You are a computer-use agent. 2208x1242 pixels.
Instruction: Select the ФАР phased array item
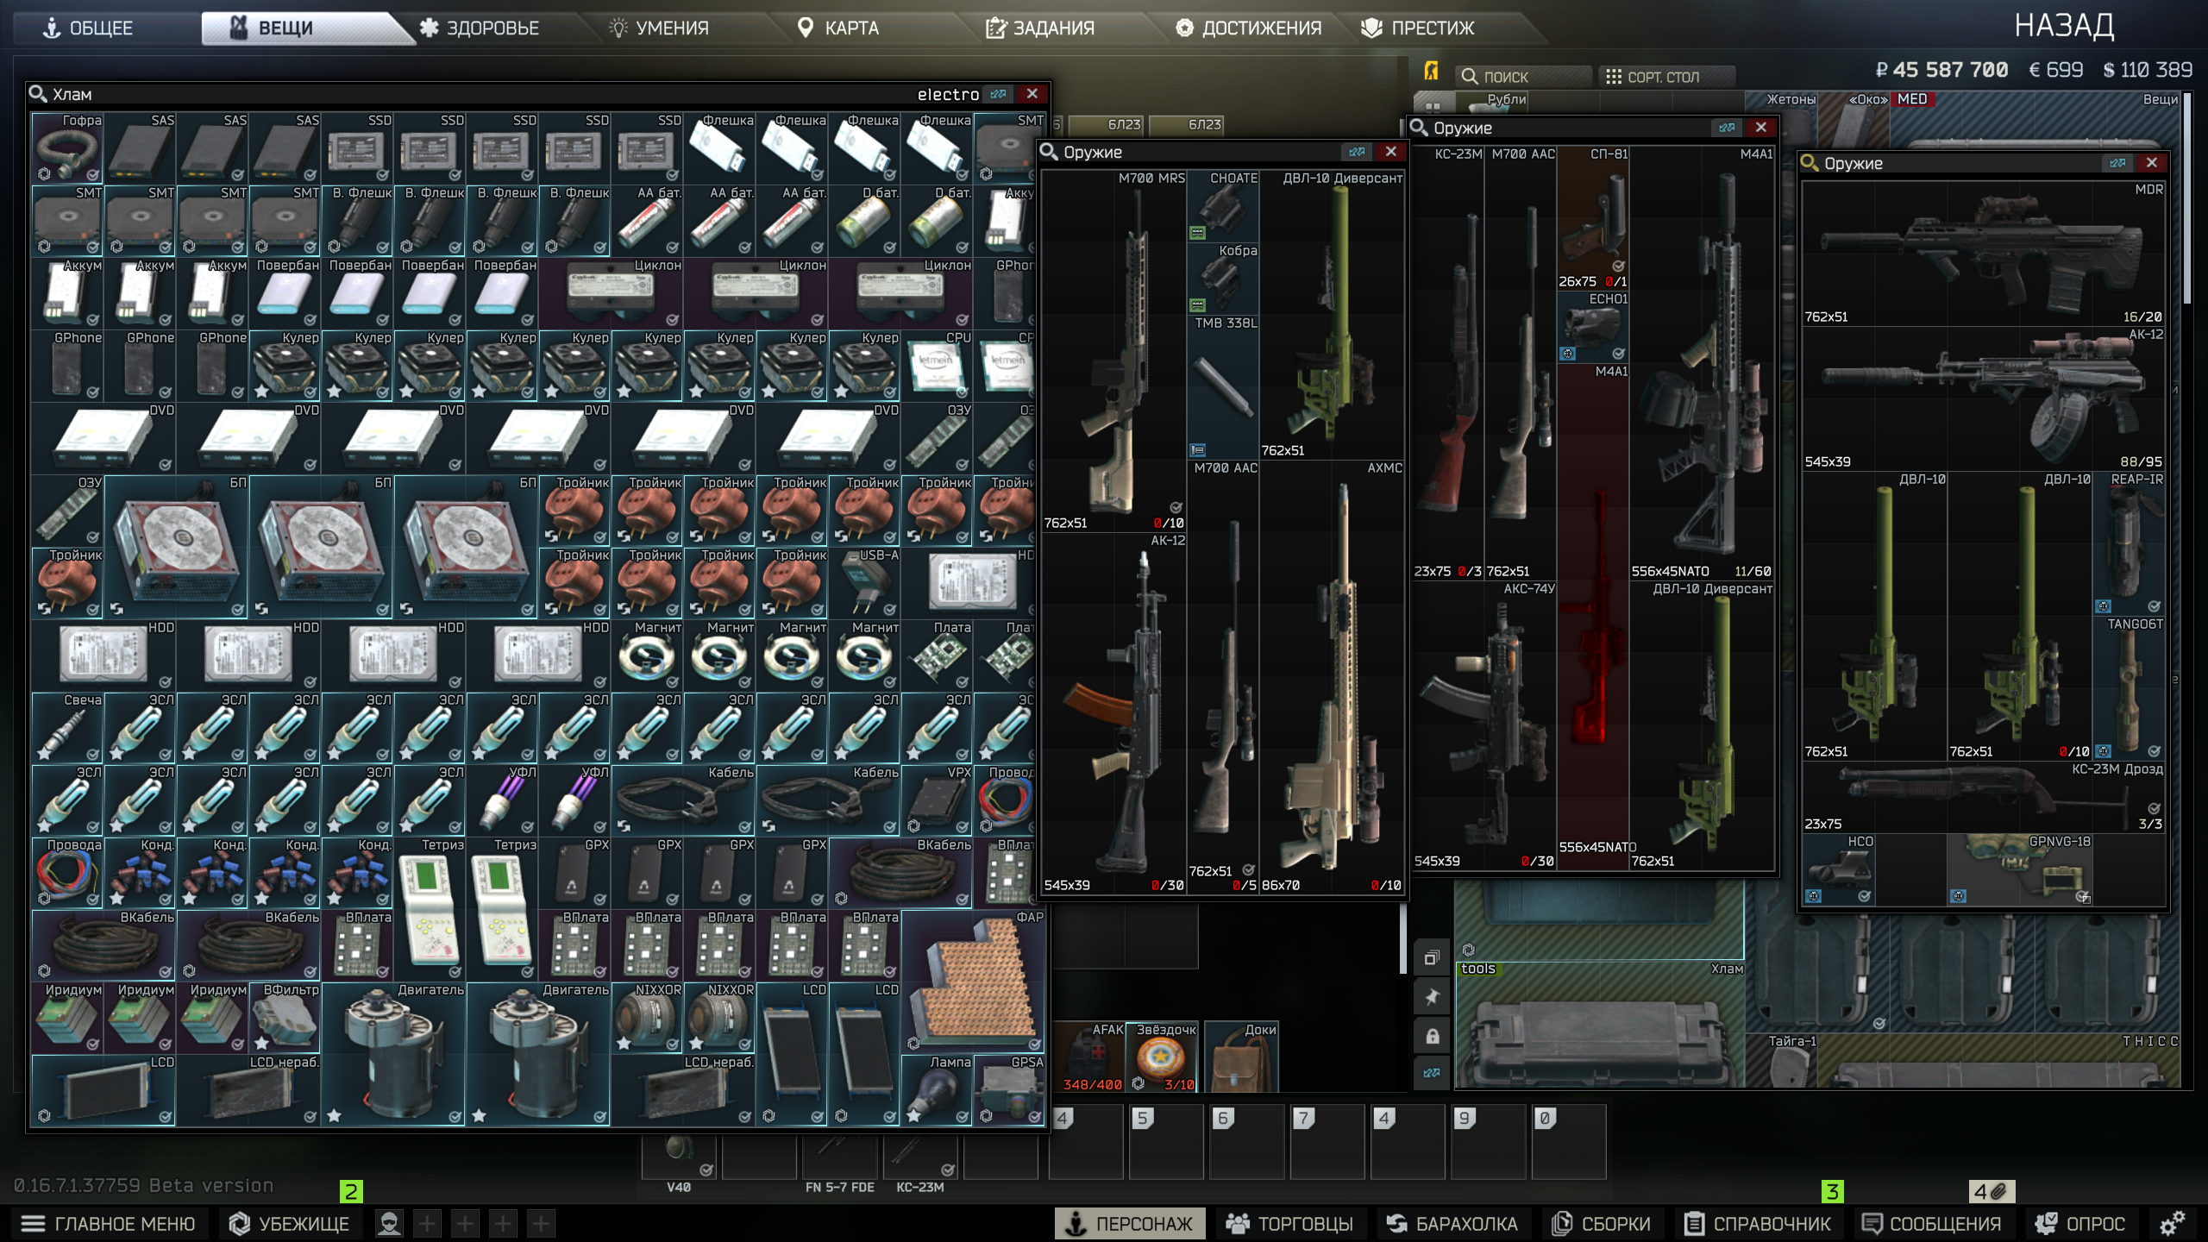974,982
